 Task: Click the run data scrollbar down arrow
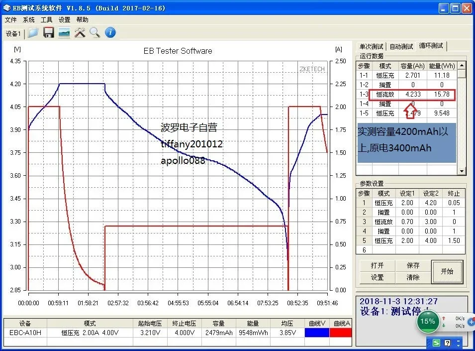[x=462, y=171]
